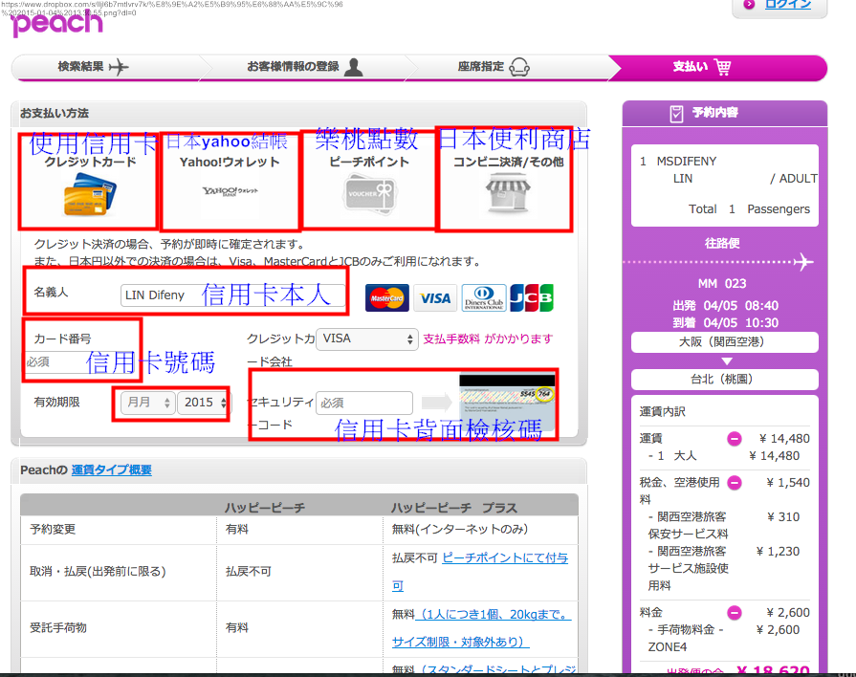Viewport: 856px width, 677px height.
Task: Open the ログイン login link
Action: point(788,5)
